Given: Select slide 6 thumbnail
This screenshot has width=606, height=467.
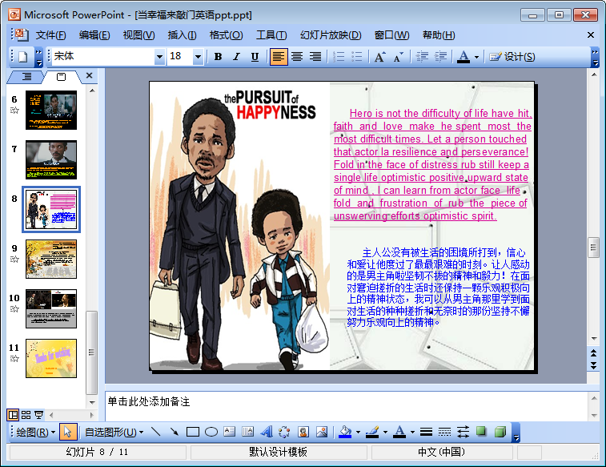Looking at the screenshot, I should (x=51, y=110).
